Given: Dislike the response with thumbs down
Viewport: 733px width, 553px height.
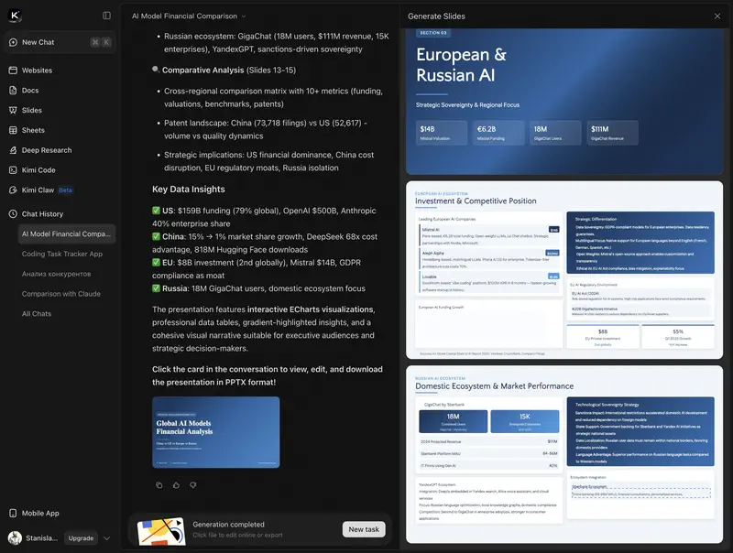Looking at the screenshot, I should [x=192, y=485].
